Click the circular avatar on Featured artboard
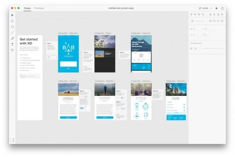Image resolution: width=235 pixels, height=157 pixels. [141, 56]
